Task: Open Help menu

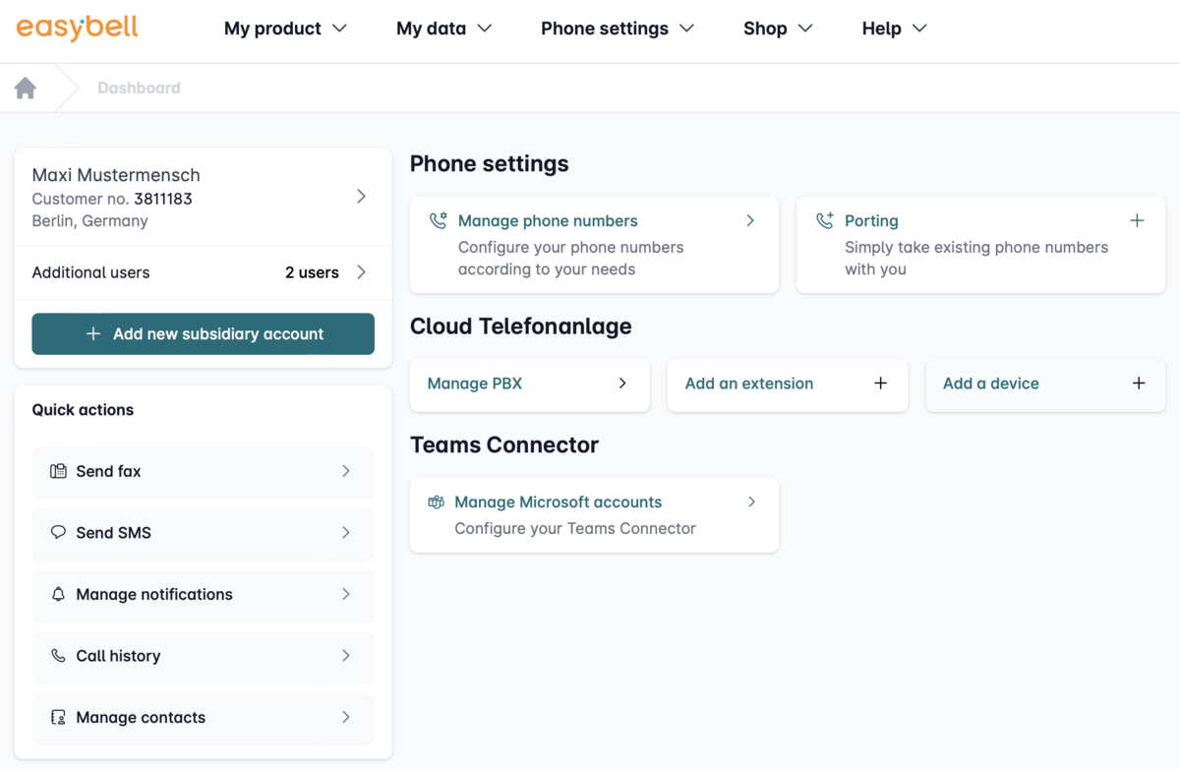Action: coord(894,29)
